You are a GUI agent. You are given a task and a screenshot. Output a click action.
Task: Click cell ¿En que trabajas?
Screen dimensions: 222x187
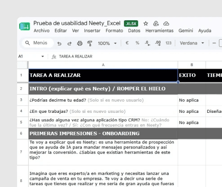point(103,111)
